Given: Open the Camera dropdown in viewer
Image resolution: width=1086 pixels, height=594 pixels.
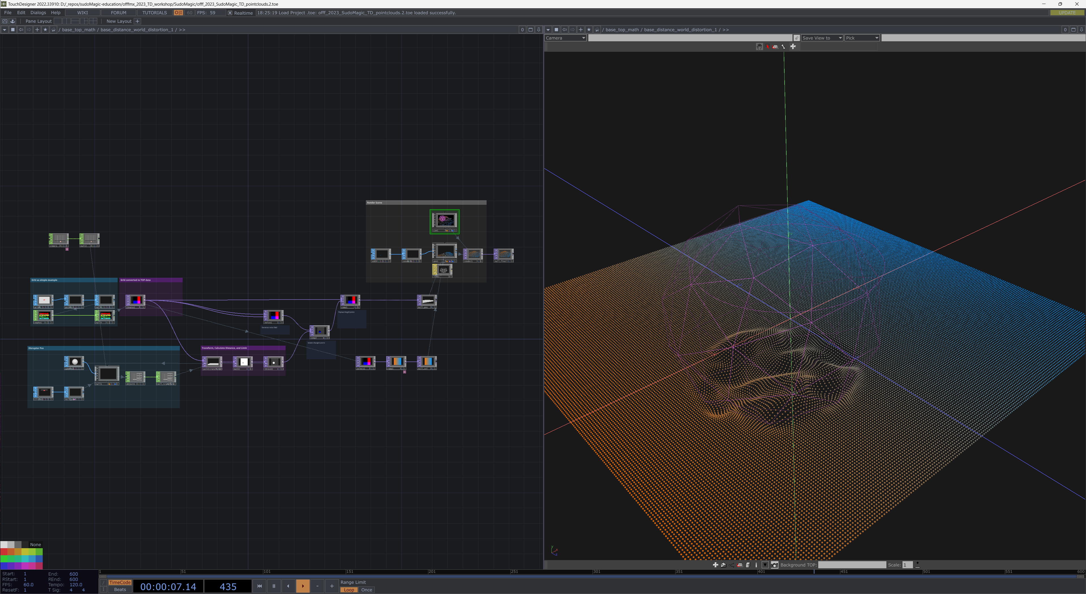Looking at the screenshot, I should point(565,38).
